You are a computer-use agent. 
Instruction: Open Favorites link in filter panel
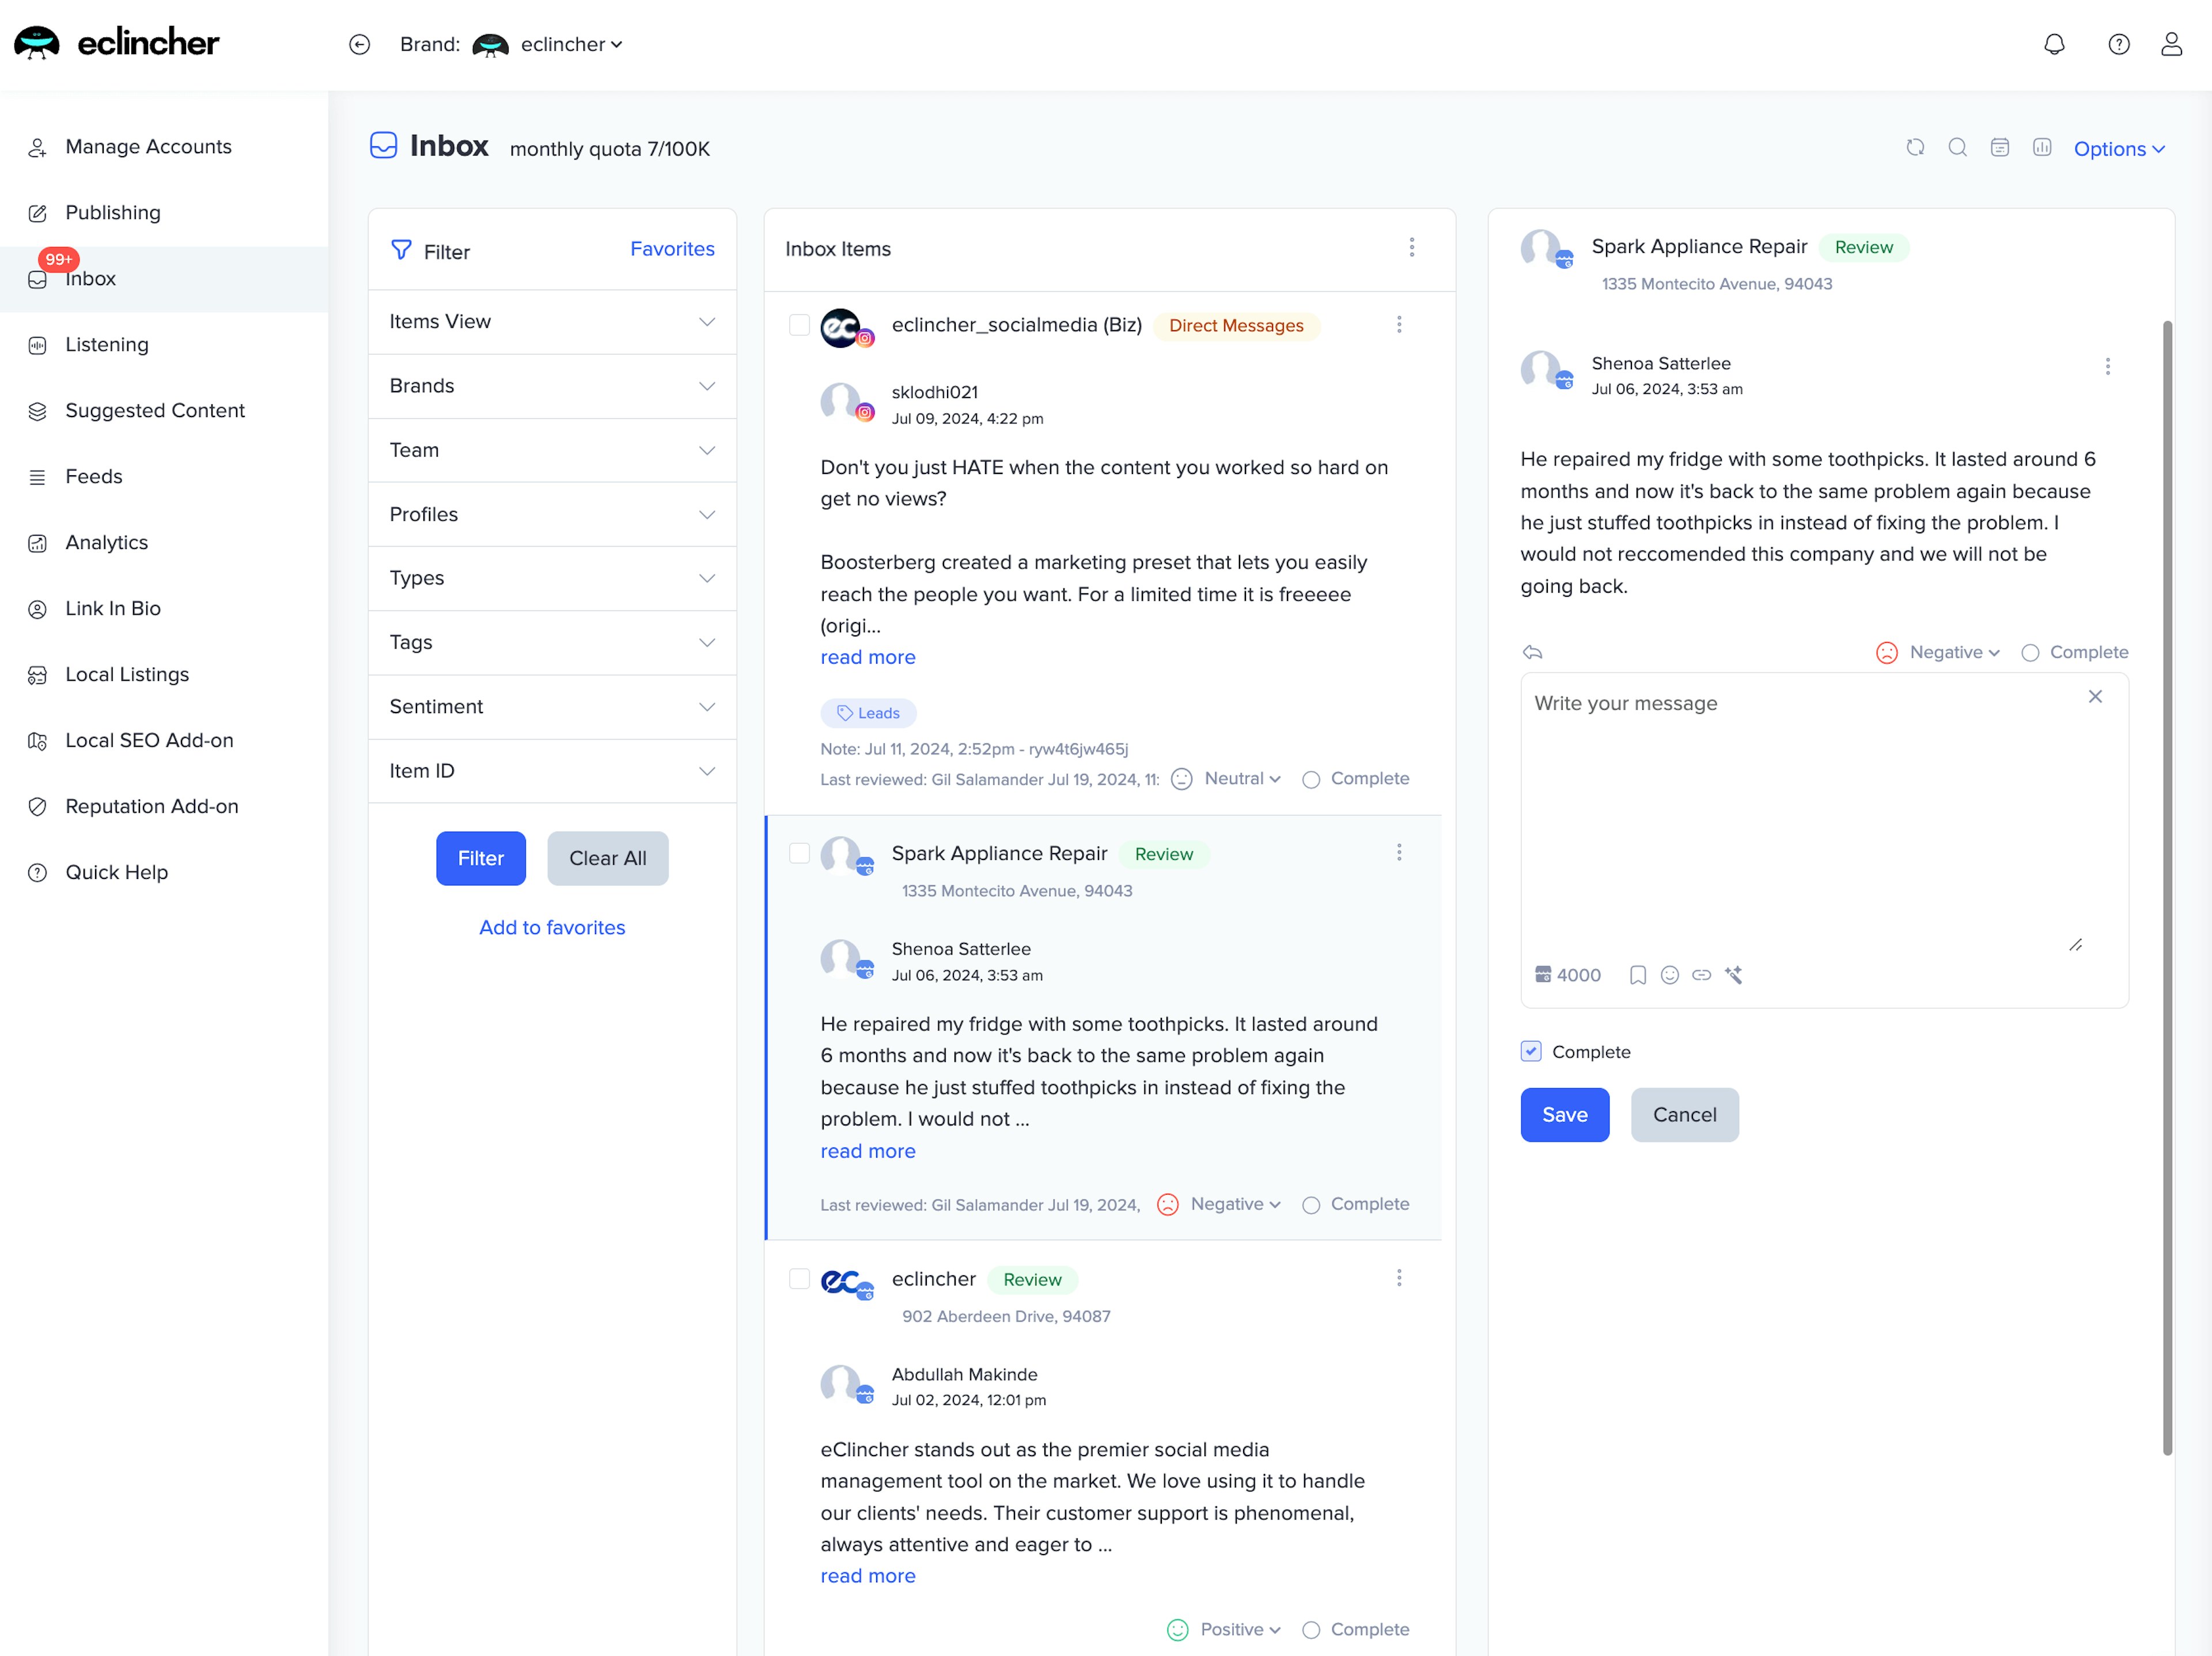pos(672,249)
